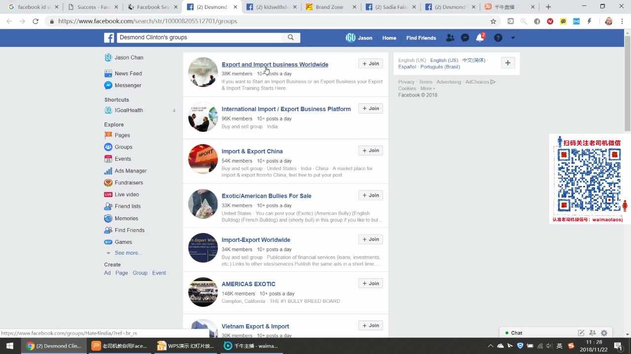Reload the page with refresh icon
631x354 pixels.
[35, 21]
